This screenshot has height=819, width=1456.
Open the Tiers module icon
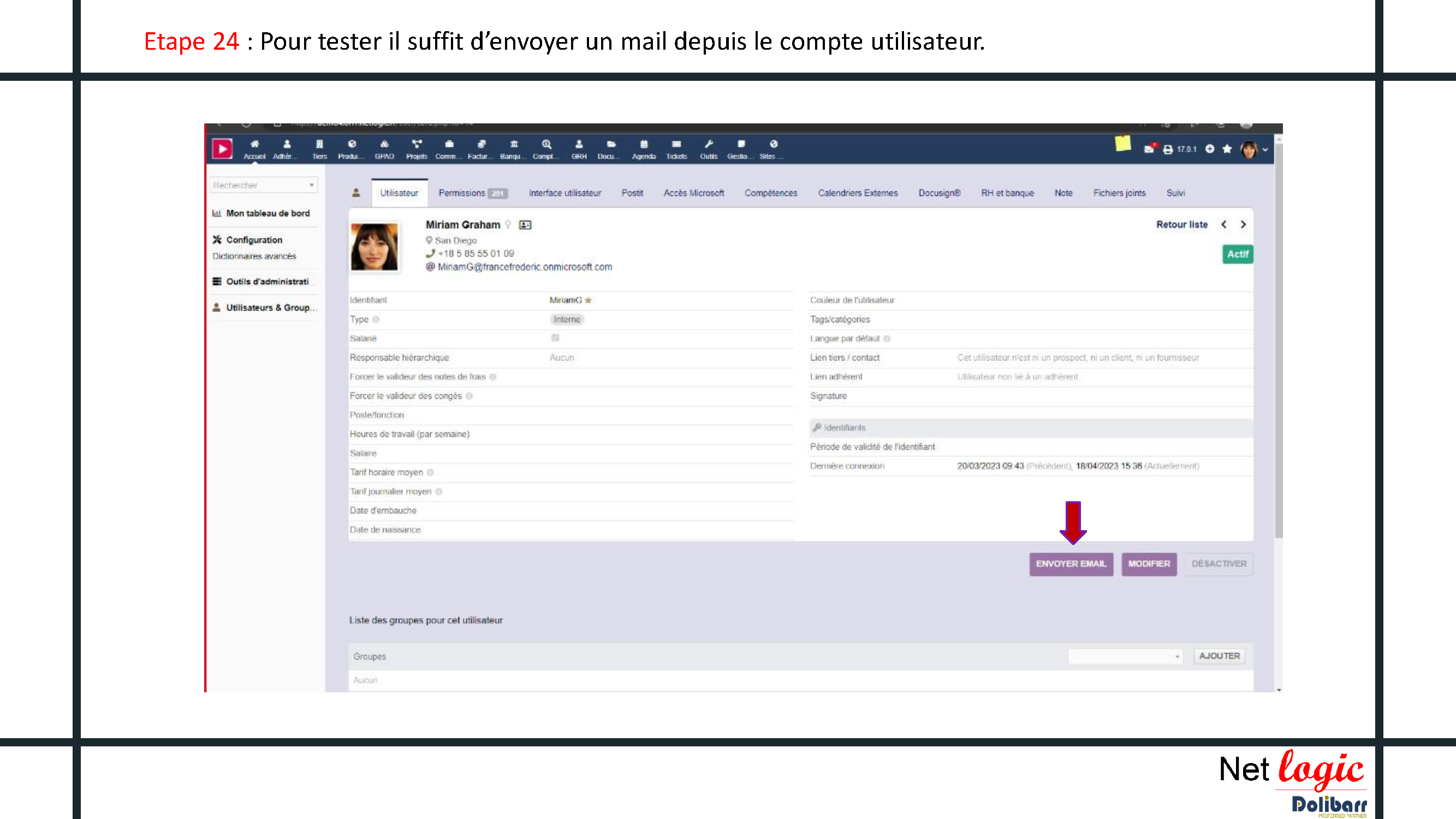point(319,145)
